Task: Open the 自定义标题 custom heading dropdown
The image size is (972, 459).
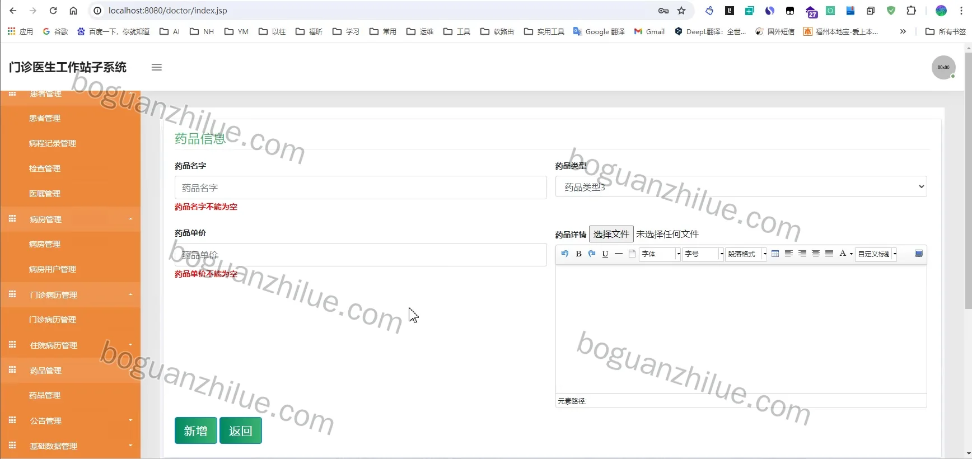Action: click(x=876, y=254)
